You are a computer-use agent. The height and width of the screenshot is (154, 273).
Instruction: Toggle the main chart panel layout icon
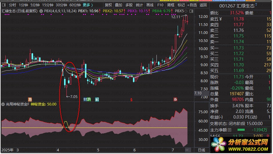(191, 11)
